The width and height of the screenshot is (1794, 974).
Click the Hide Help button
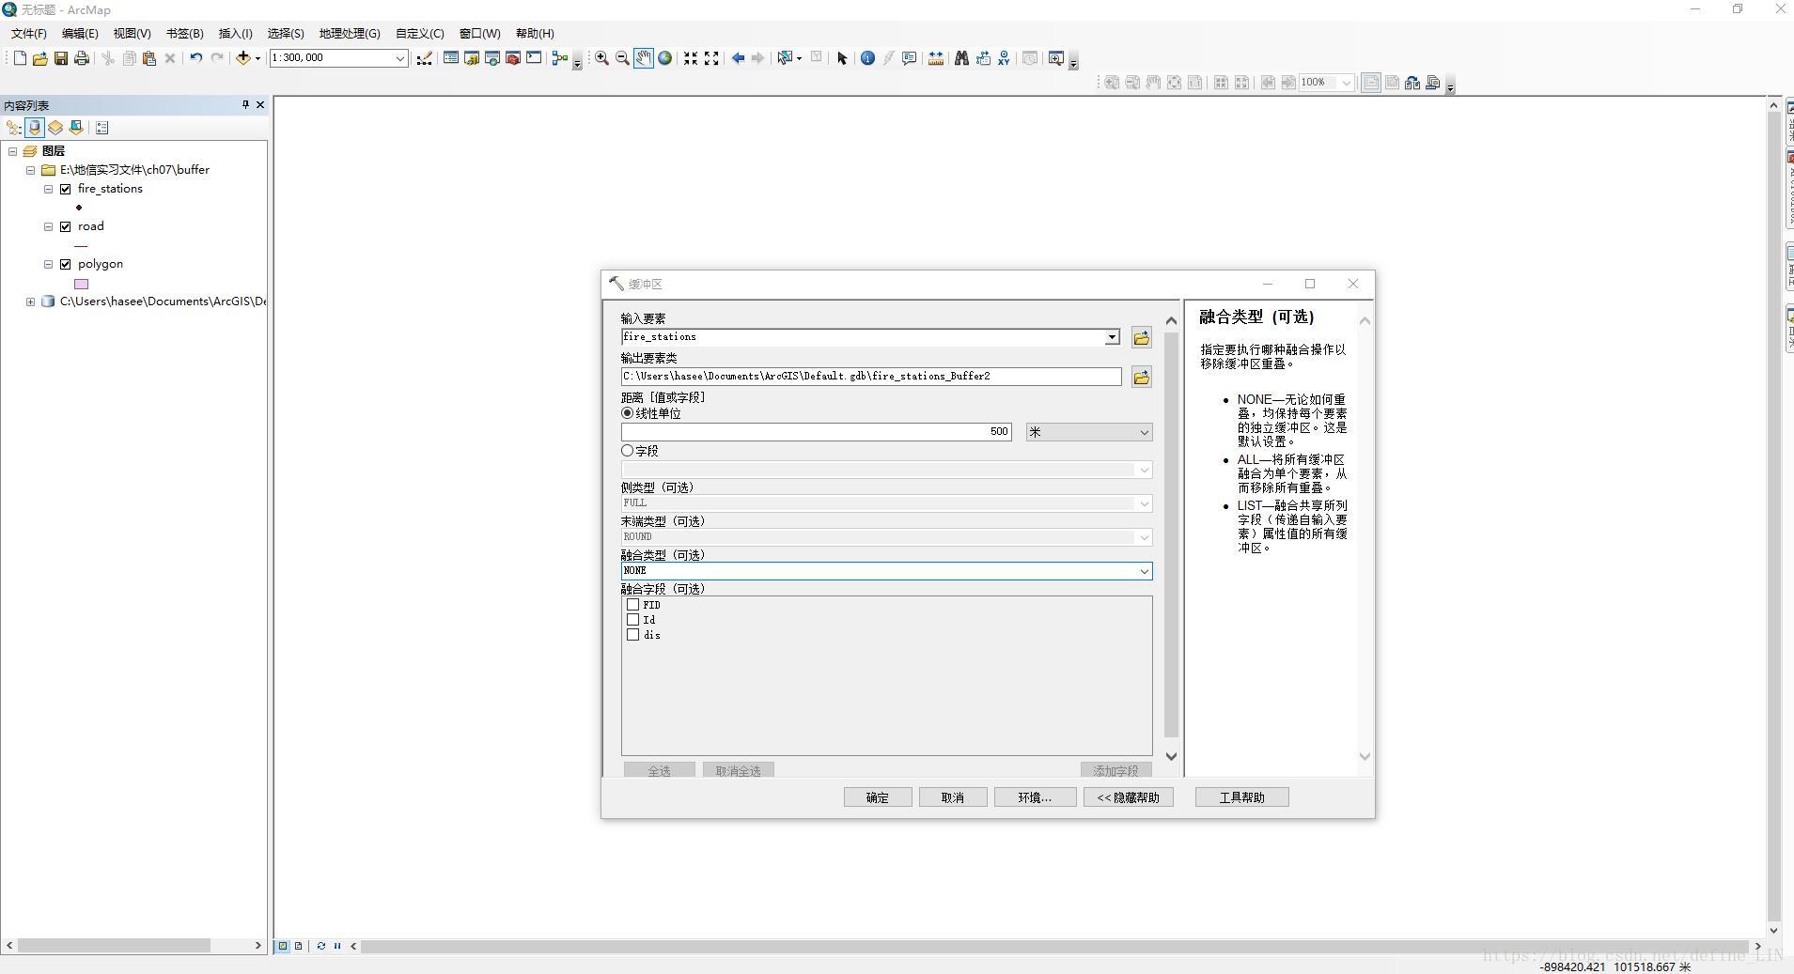[x=1129, y=797]
